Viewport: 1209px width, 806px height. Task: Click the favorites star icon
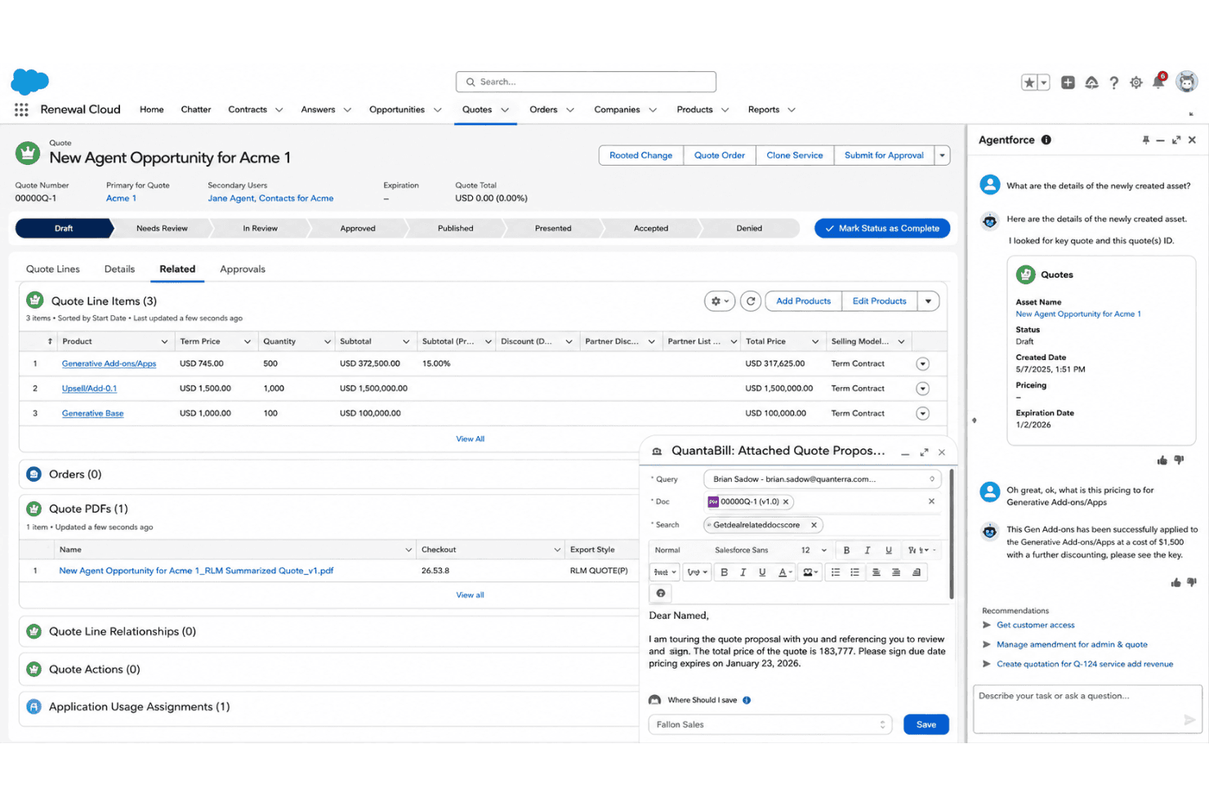coord(1029,82)
